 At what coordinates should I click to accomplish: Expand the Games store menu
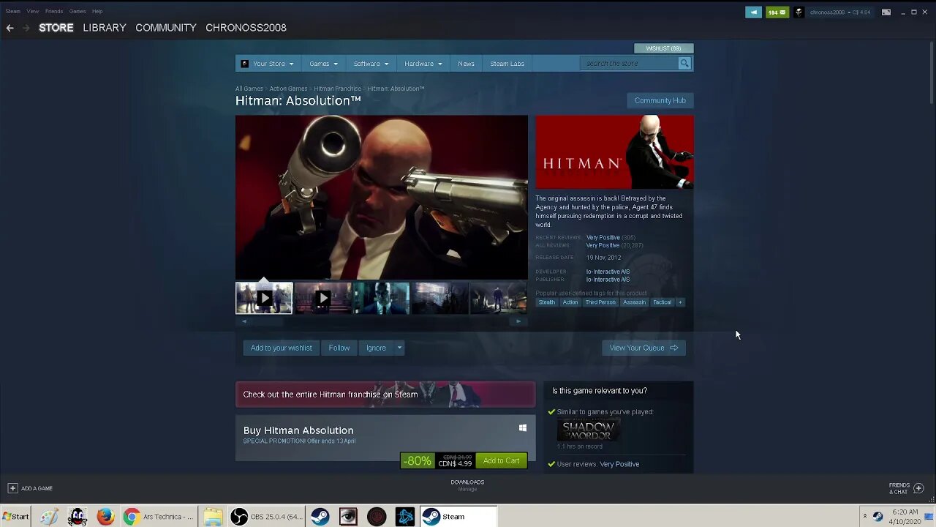(x=323, y=64)
